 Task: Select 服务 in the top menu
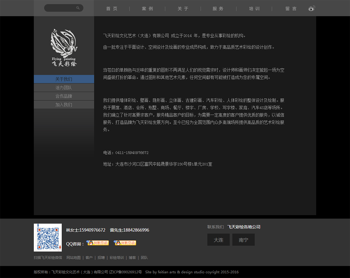click(x=218, y=9)
